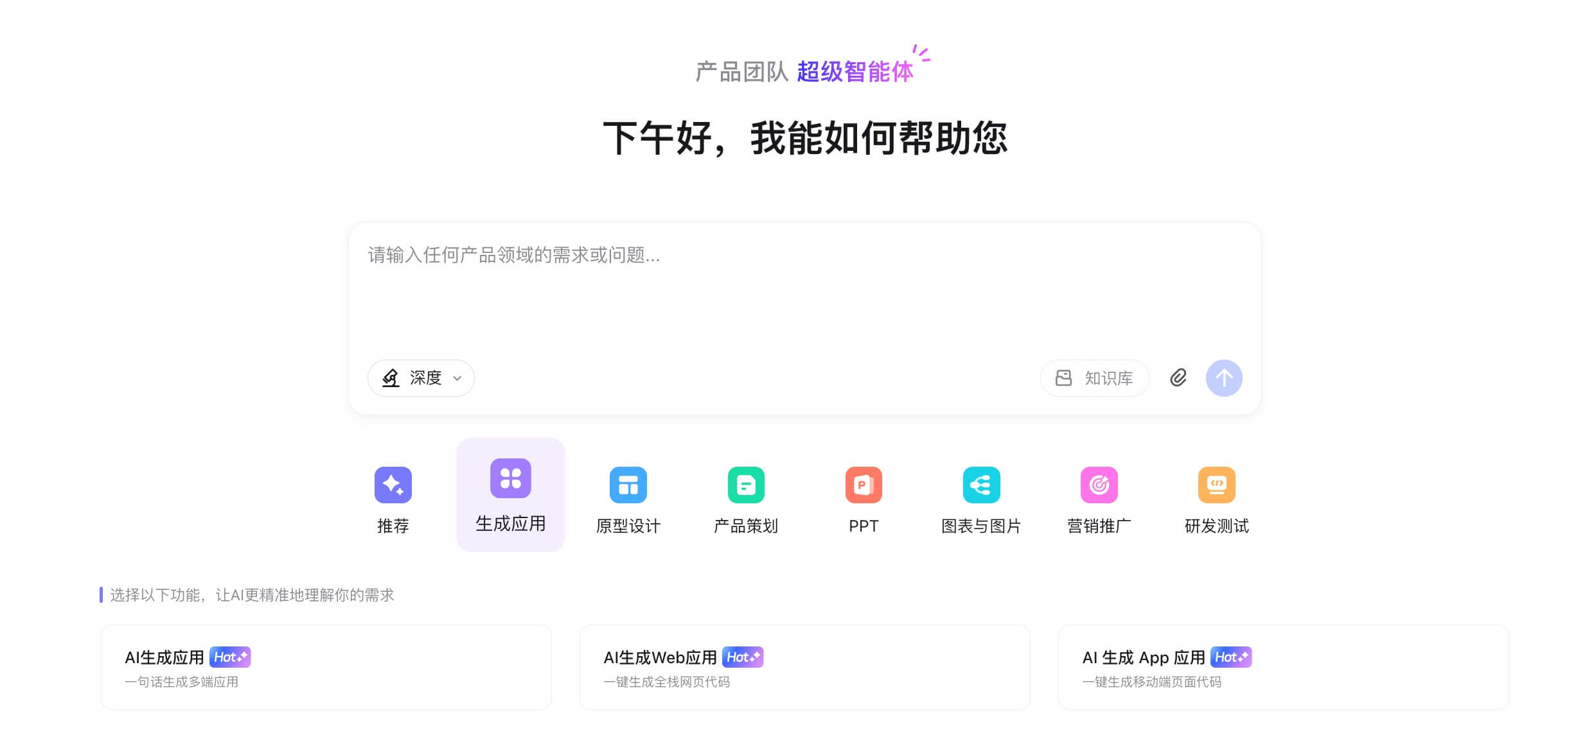Open the AI生成Web应用 card
Viewport: 1569px width, 746px height.
tap(804, 667)
